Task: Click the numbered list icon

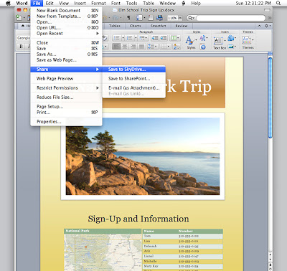Action: tap(129, 38)
